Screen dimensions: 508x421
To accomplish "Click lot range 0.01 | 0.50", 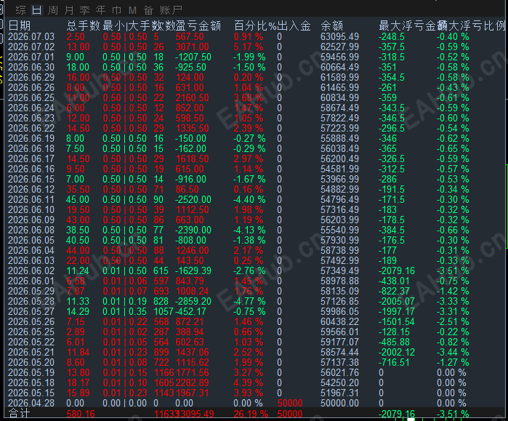I will (125, 270).
